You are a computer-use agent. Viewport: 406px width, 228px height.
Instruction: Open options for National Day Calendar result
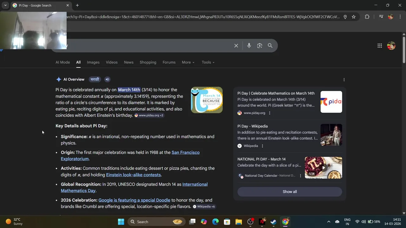[300, 176]
